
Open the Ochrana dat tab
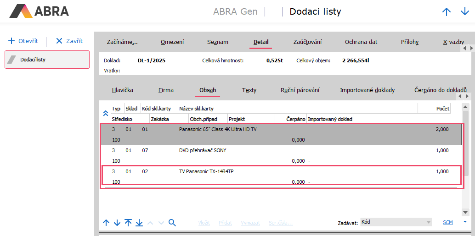point(361,42)
